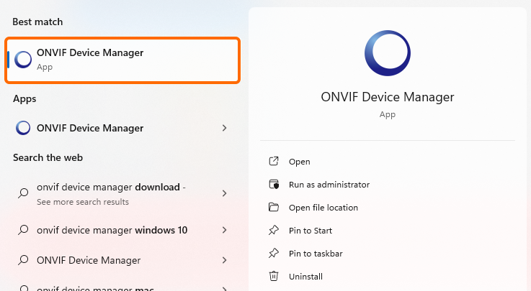Expand chevron for web ONVIF Device Manager suggestion
The height and width of the screenshot is (291, 531).
point(224,260)
